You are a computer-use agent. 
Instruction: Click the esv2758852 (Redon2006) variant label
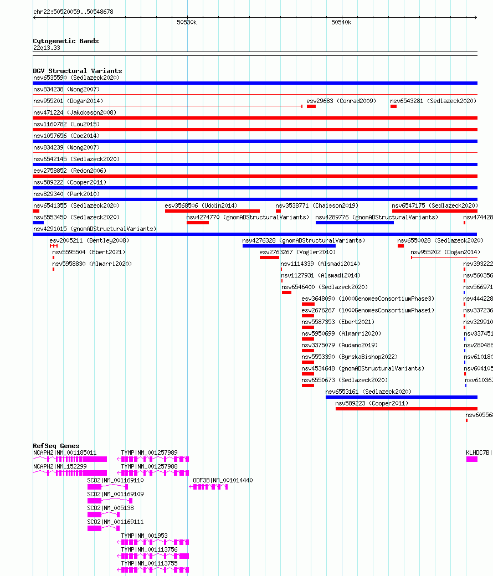[70, 171]
